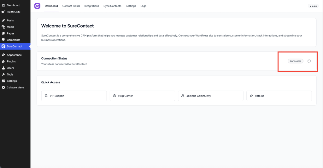Open the Logs tab
323x168 pixels.
pos(143,6)
